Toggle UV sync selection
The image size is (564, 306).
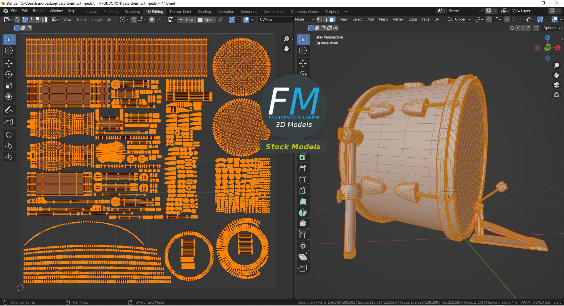tap(17, 20)
